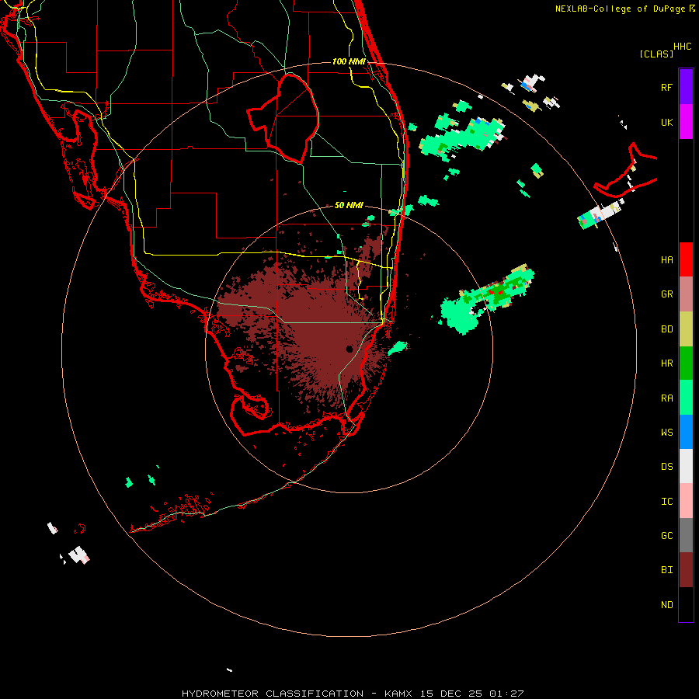Click the [CLAS] legend header

tap(656, 54)
